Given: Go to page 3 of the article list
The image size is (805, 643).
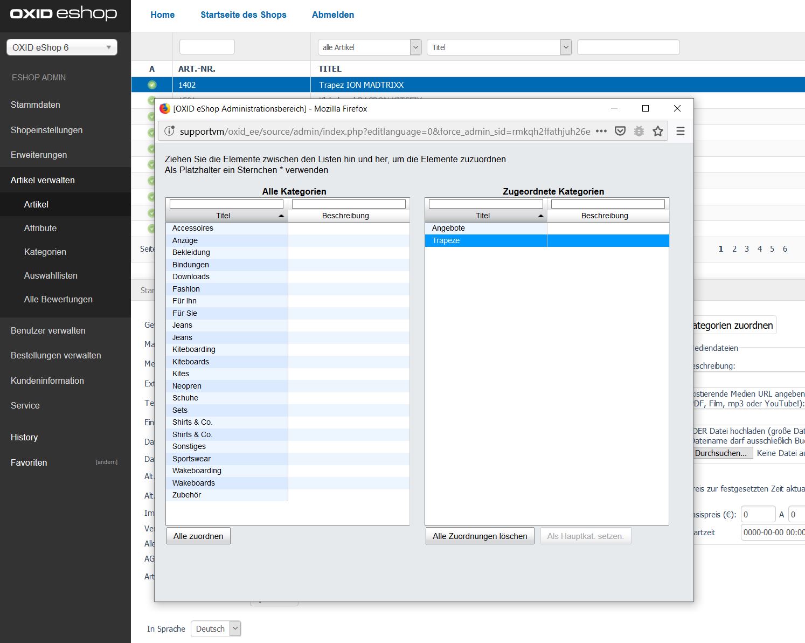Looking at the screenshot, I should click(747, 248).
